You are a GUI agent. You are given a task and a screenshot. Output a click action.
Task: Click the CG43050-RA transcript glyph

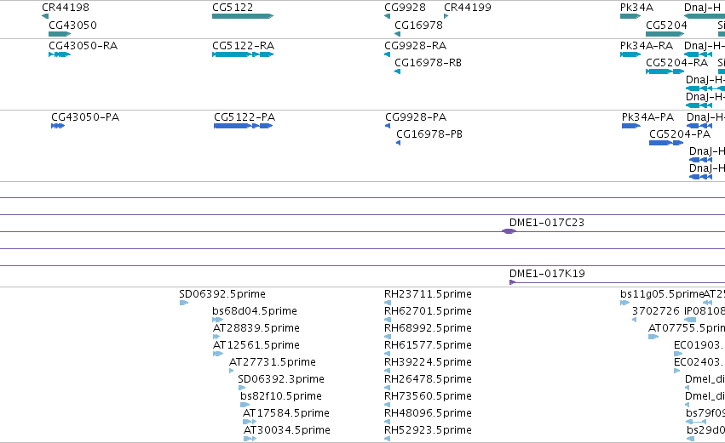coord(60,54)
